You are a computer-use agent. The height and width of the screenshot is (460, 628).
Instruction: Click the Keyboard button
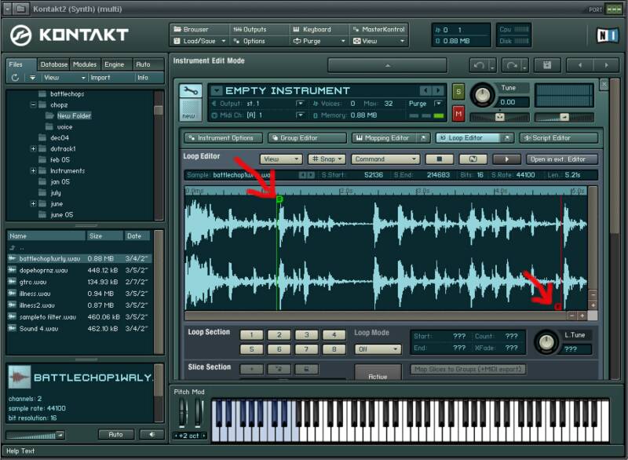[319, 30]
